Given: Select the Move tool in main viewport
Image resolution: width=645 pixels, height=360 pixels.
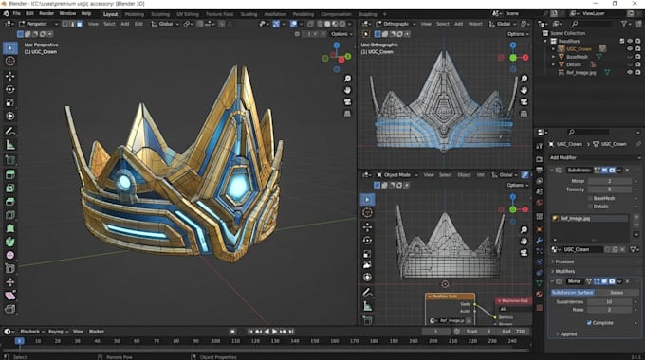Looking at the screenshot, I should [x=9, y=76].
